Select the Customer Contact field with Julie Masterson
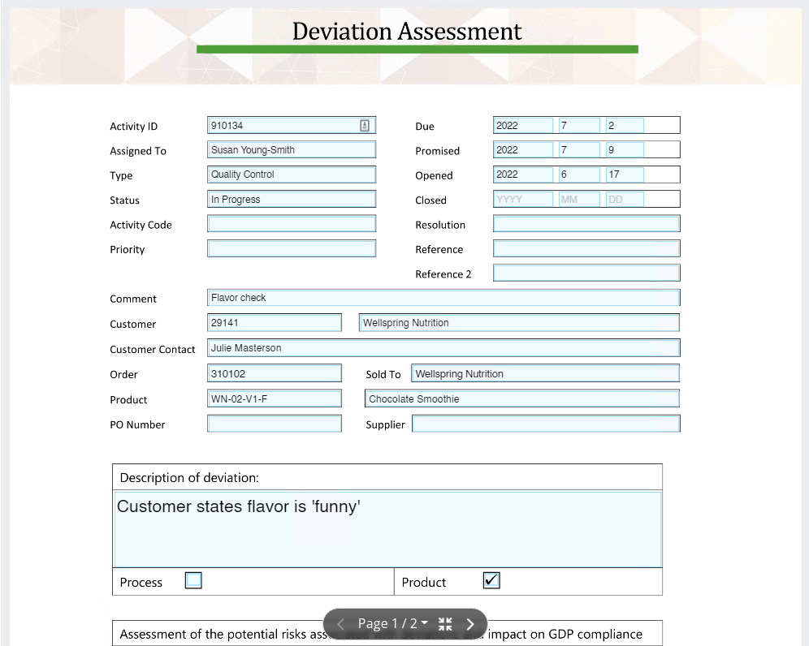 [443, 348]
